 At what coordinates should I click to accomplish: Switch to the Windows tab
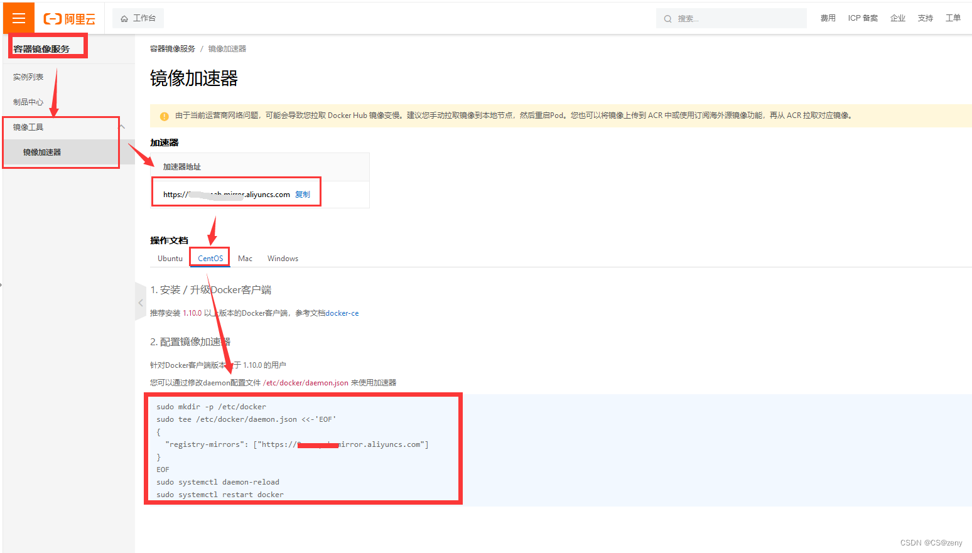pyautogui.click(x=283, y=259)
